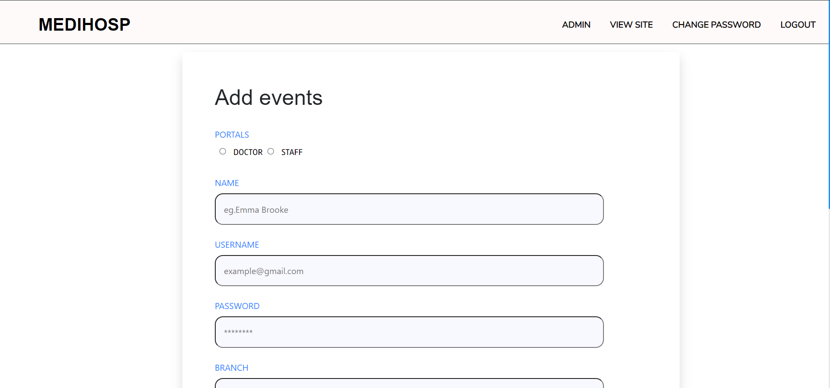Open CHANGE PASSWORD page

(x=716, y=25)
